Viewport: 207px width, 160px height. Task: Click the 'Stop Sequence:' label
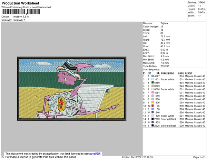(x=151, y=70)
